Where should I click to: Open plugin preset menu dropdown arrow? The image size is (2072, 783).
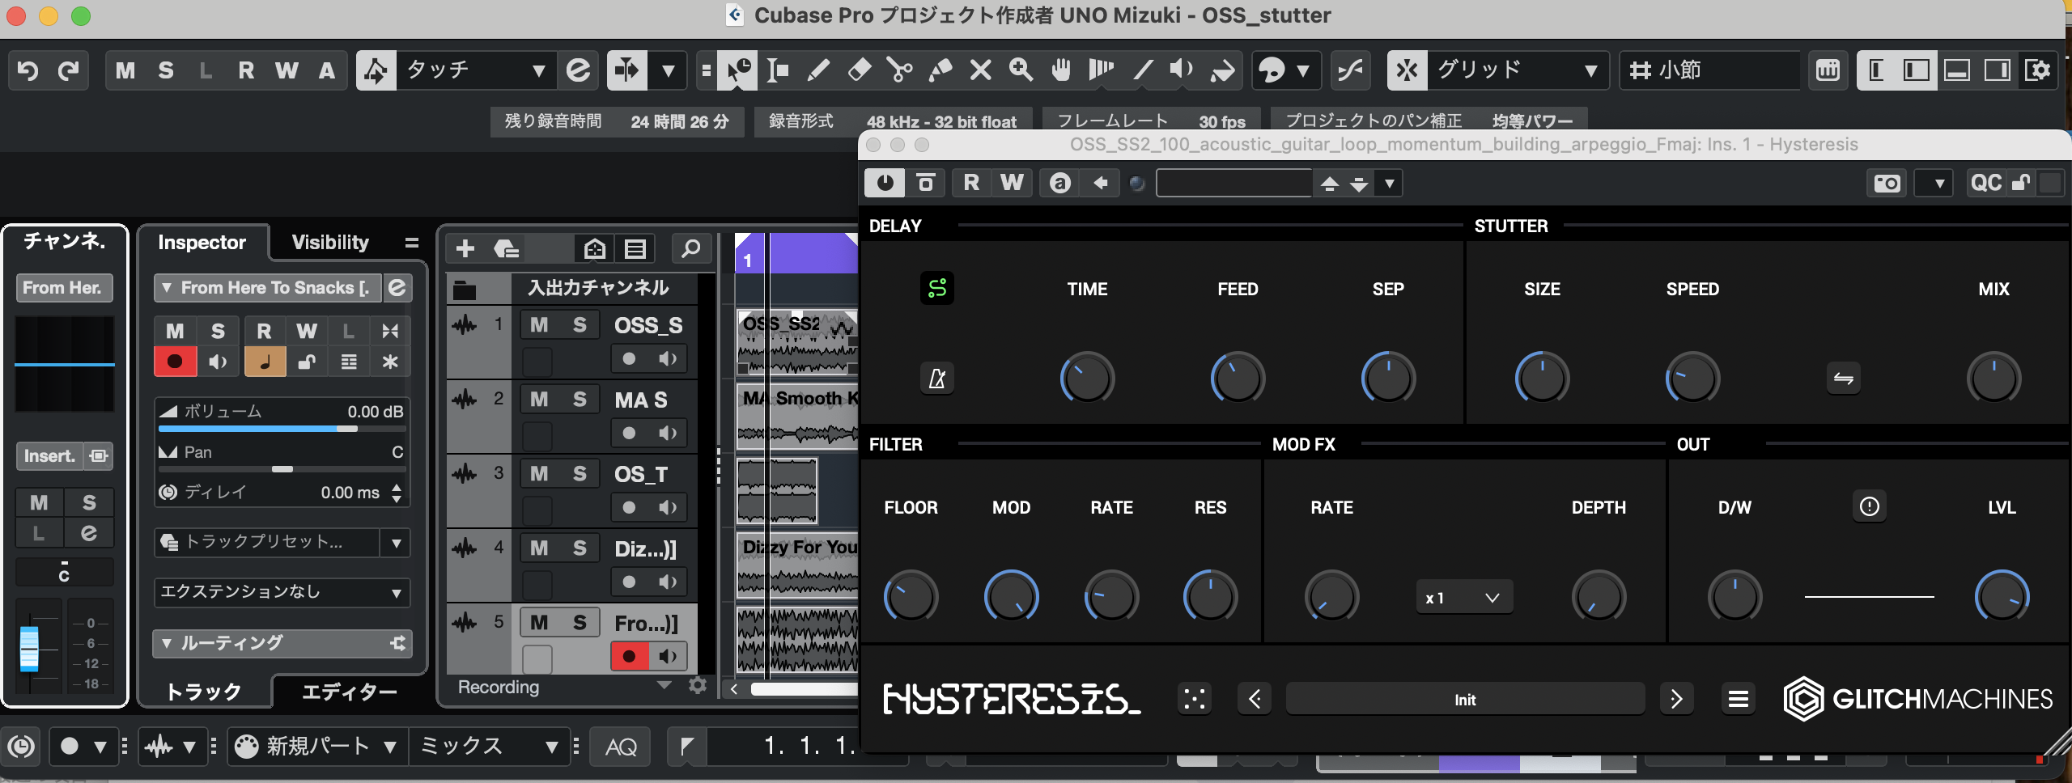(1390, 184)
